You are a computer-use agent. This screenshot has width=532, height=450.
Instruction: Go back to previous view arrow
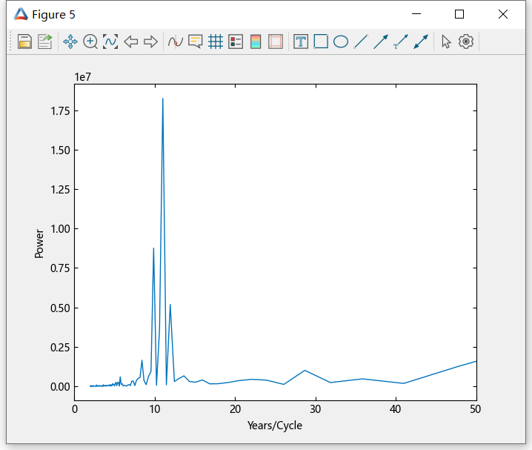pyautogui.click(x=131, y=42)
